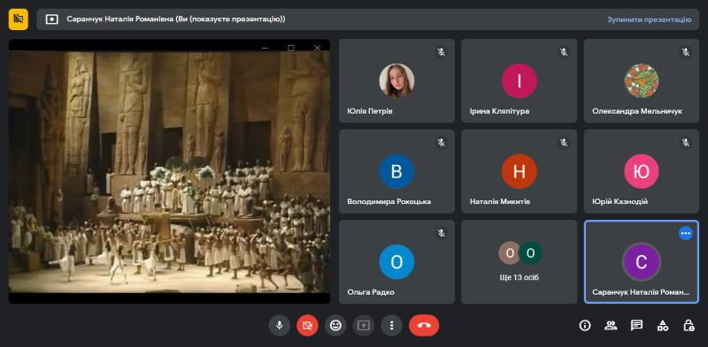This screenshot has height=347, width=708.
Task: Click muted mic icon on Ольга Радко tile
Action: pos(441,233)
